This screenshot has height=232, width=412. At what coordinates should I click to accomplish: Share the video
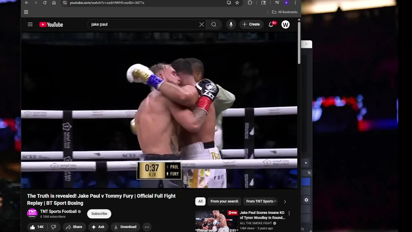pos(74,227)
